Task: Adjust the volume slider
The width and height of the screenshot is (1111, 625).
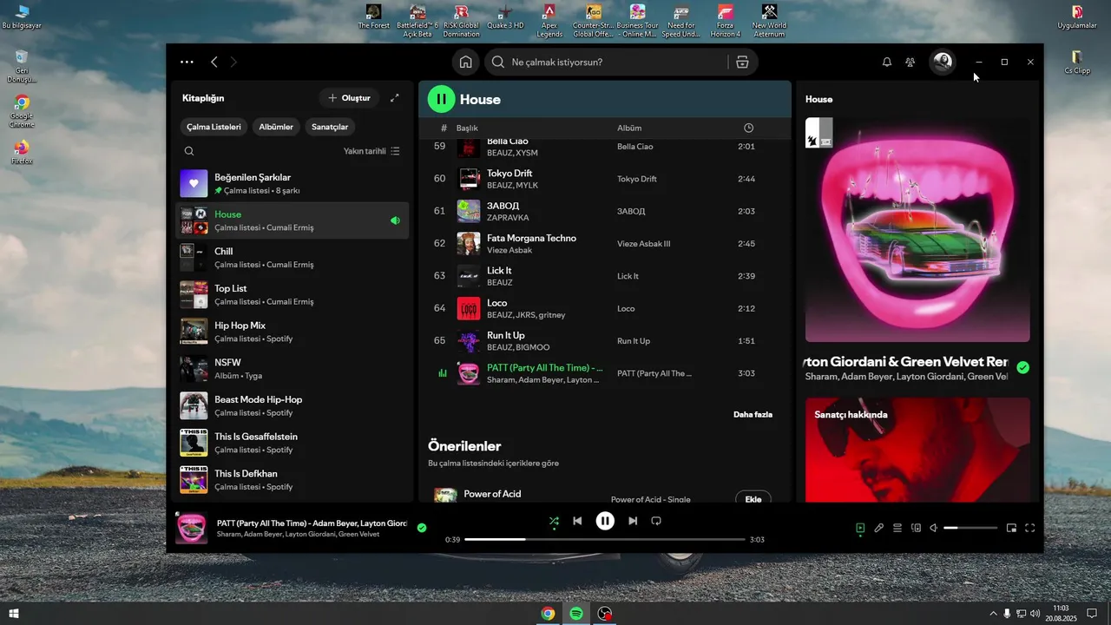Action: (x=970, y=528)
